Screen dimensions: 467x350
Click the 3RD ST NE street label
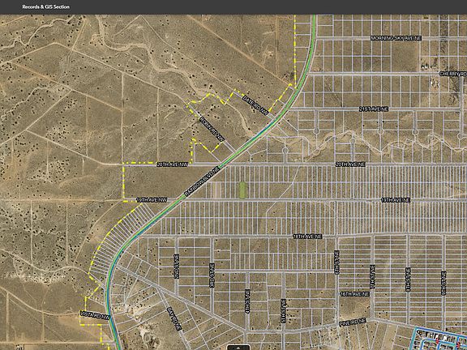click(x=212, y=275)
